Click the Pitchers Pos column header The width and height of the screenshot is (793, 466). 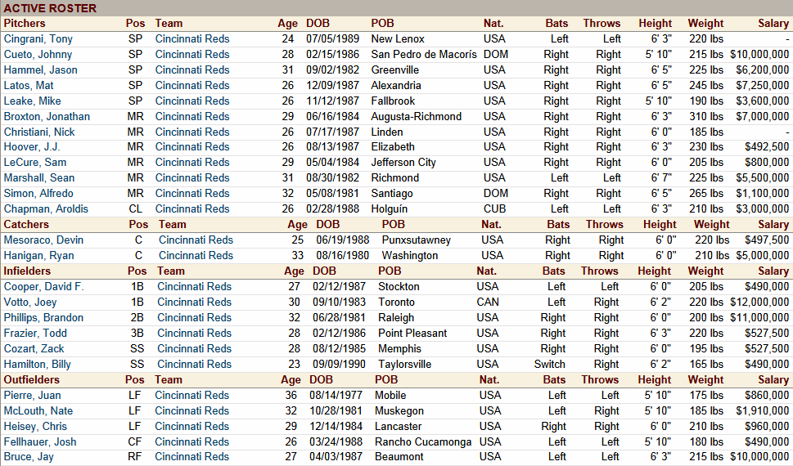coord(135,24)
